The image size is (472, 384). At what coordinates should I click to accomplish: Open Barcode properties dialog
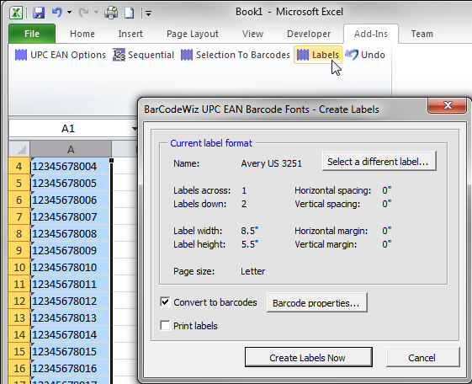(x=316, y=302)
